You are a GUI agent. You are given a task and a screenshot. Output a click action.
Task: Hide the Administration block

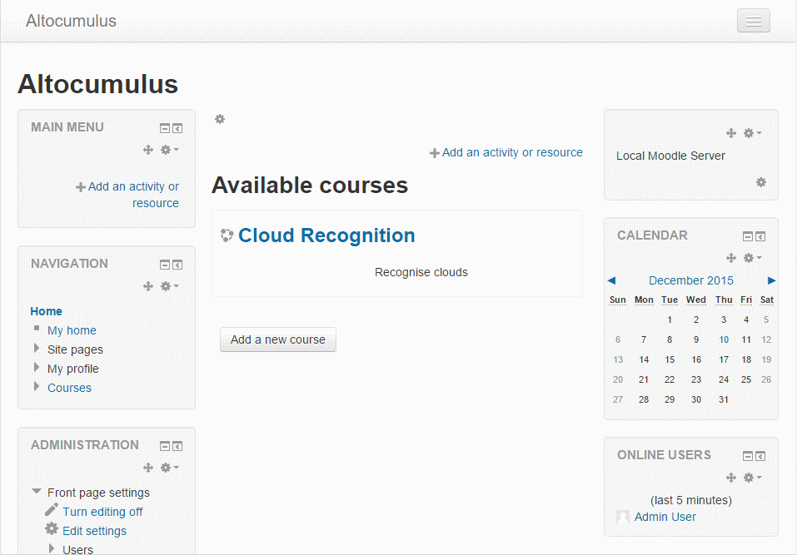165,446
